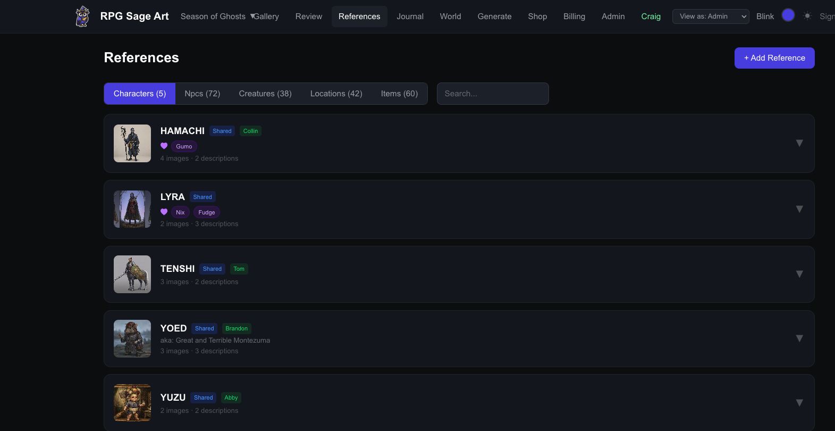Screen dimensions: 835x431
Task: Expand the TENSHI reference details
Action: pos(799,274)
